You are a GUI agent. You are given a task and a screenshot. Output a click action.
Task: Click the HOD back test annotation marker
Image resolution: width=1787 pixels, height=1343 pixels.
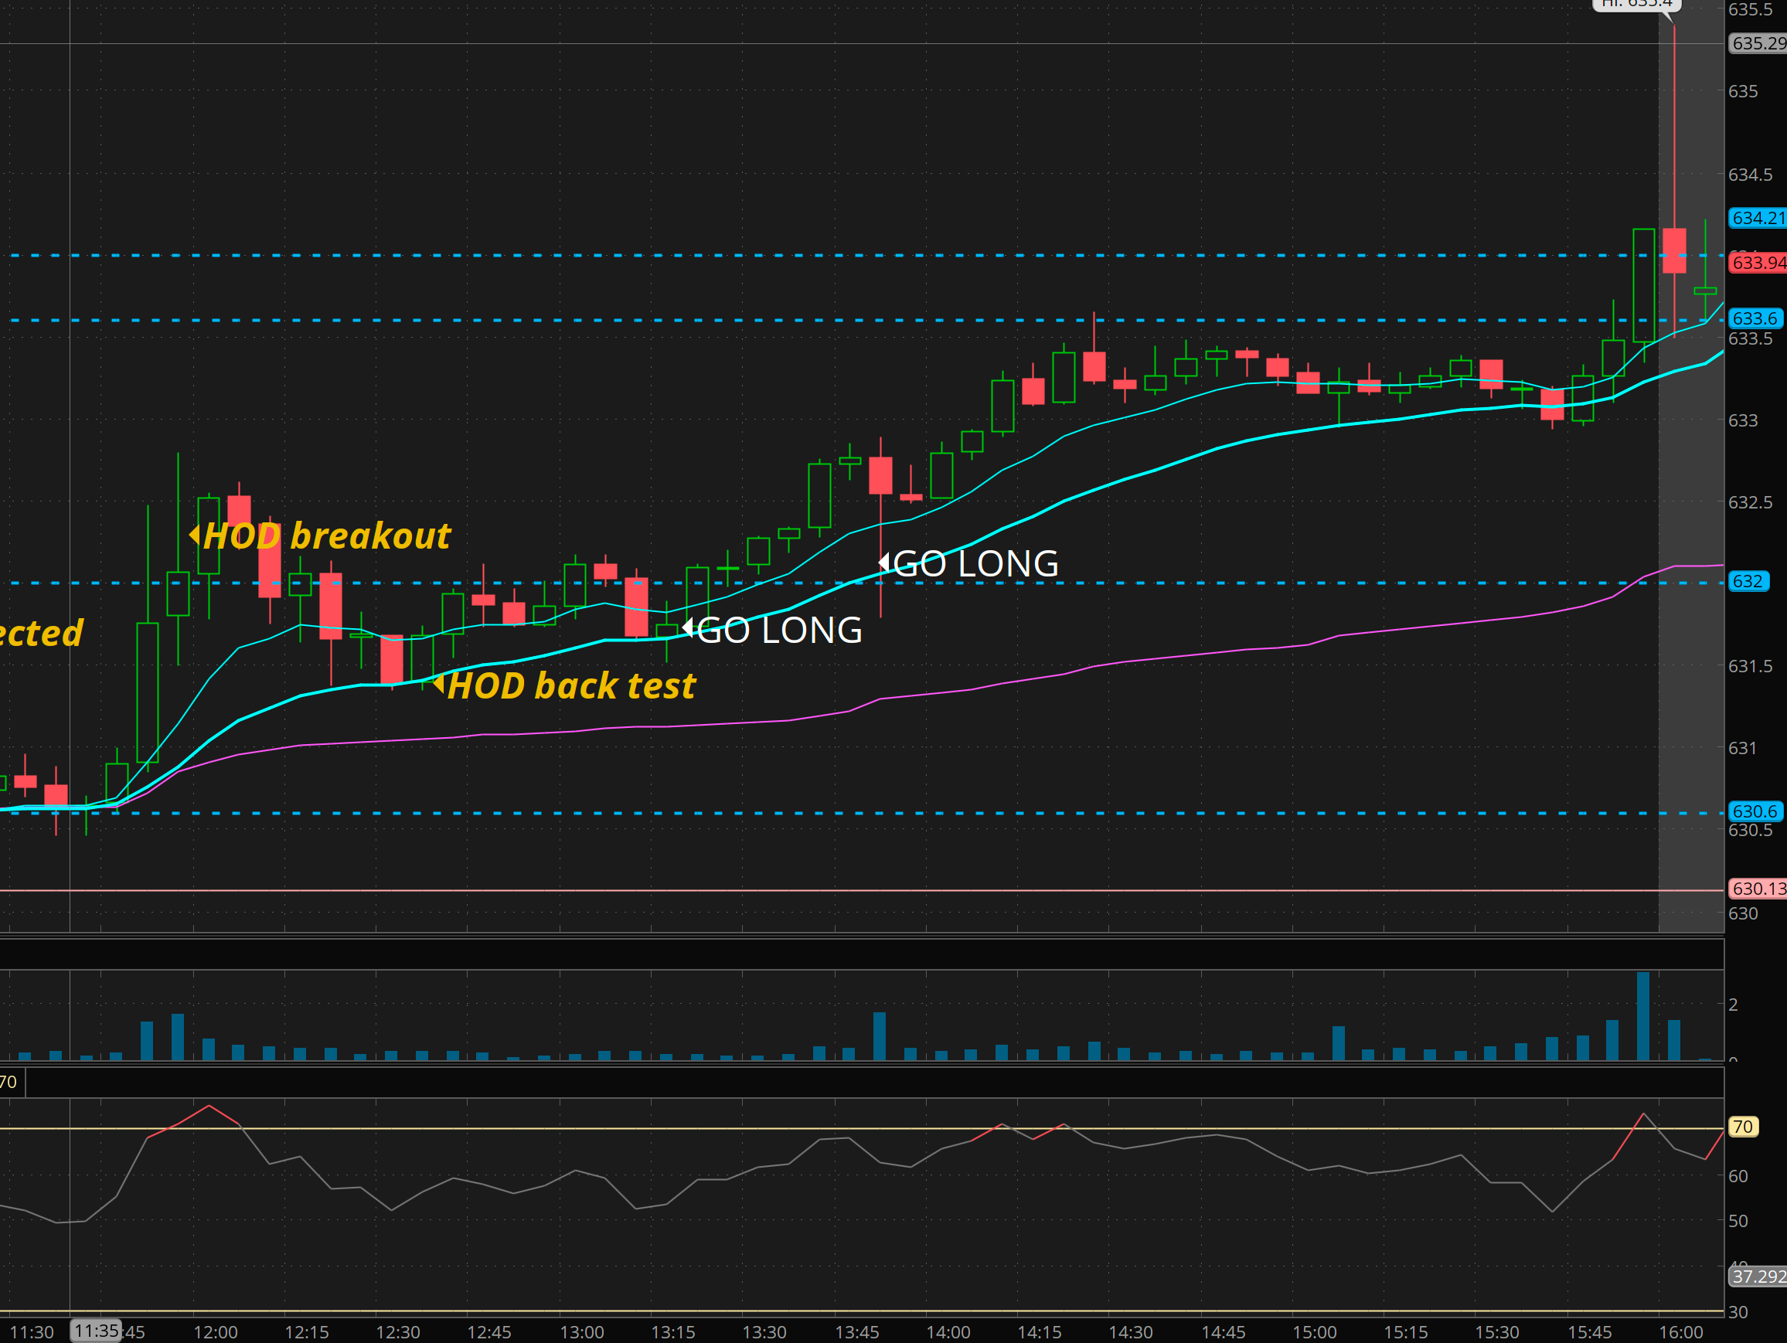tap(439, 684)
